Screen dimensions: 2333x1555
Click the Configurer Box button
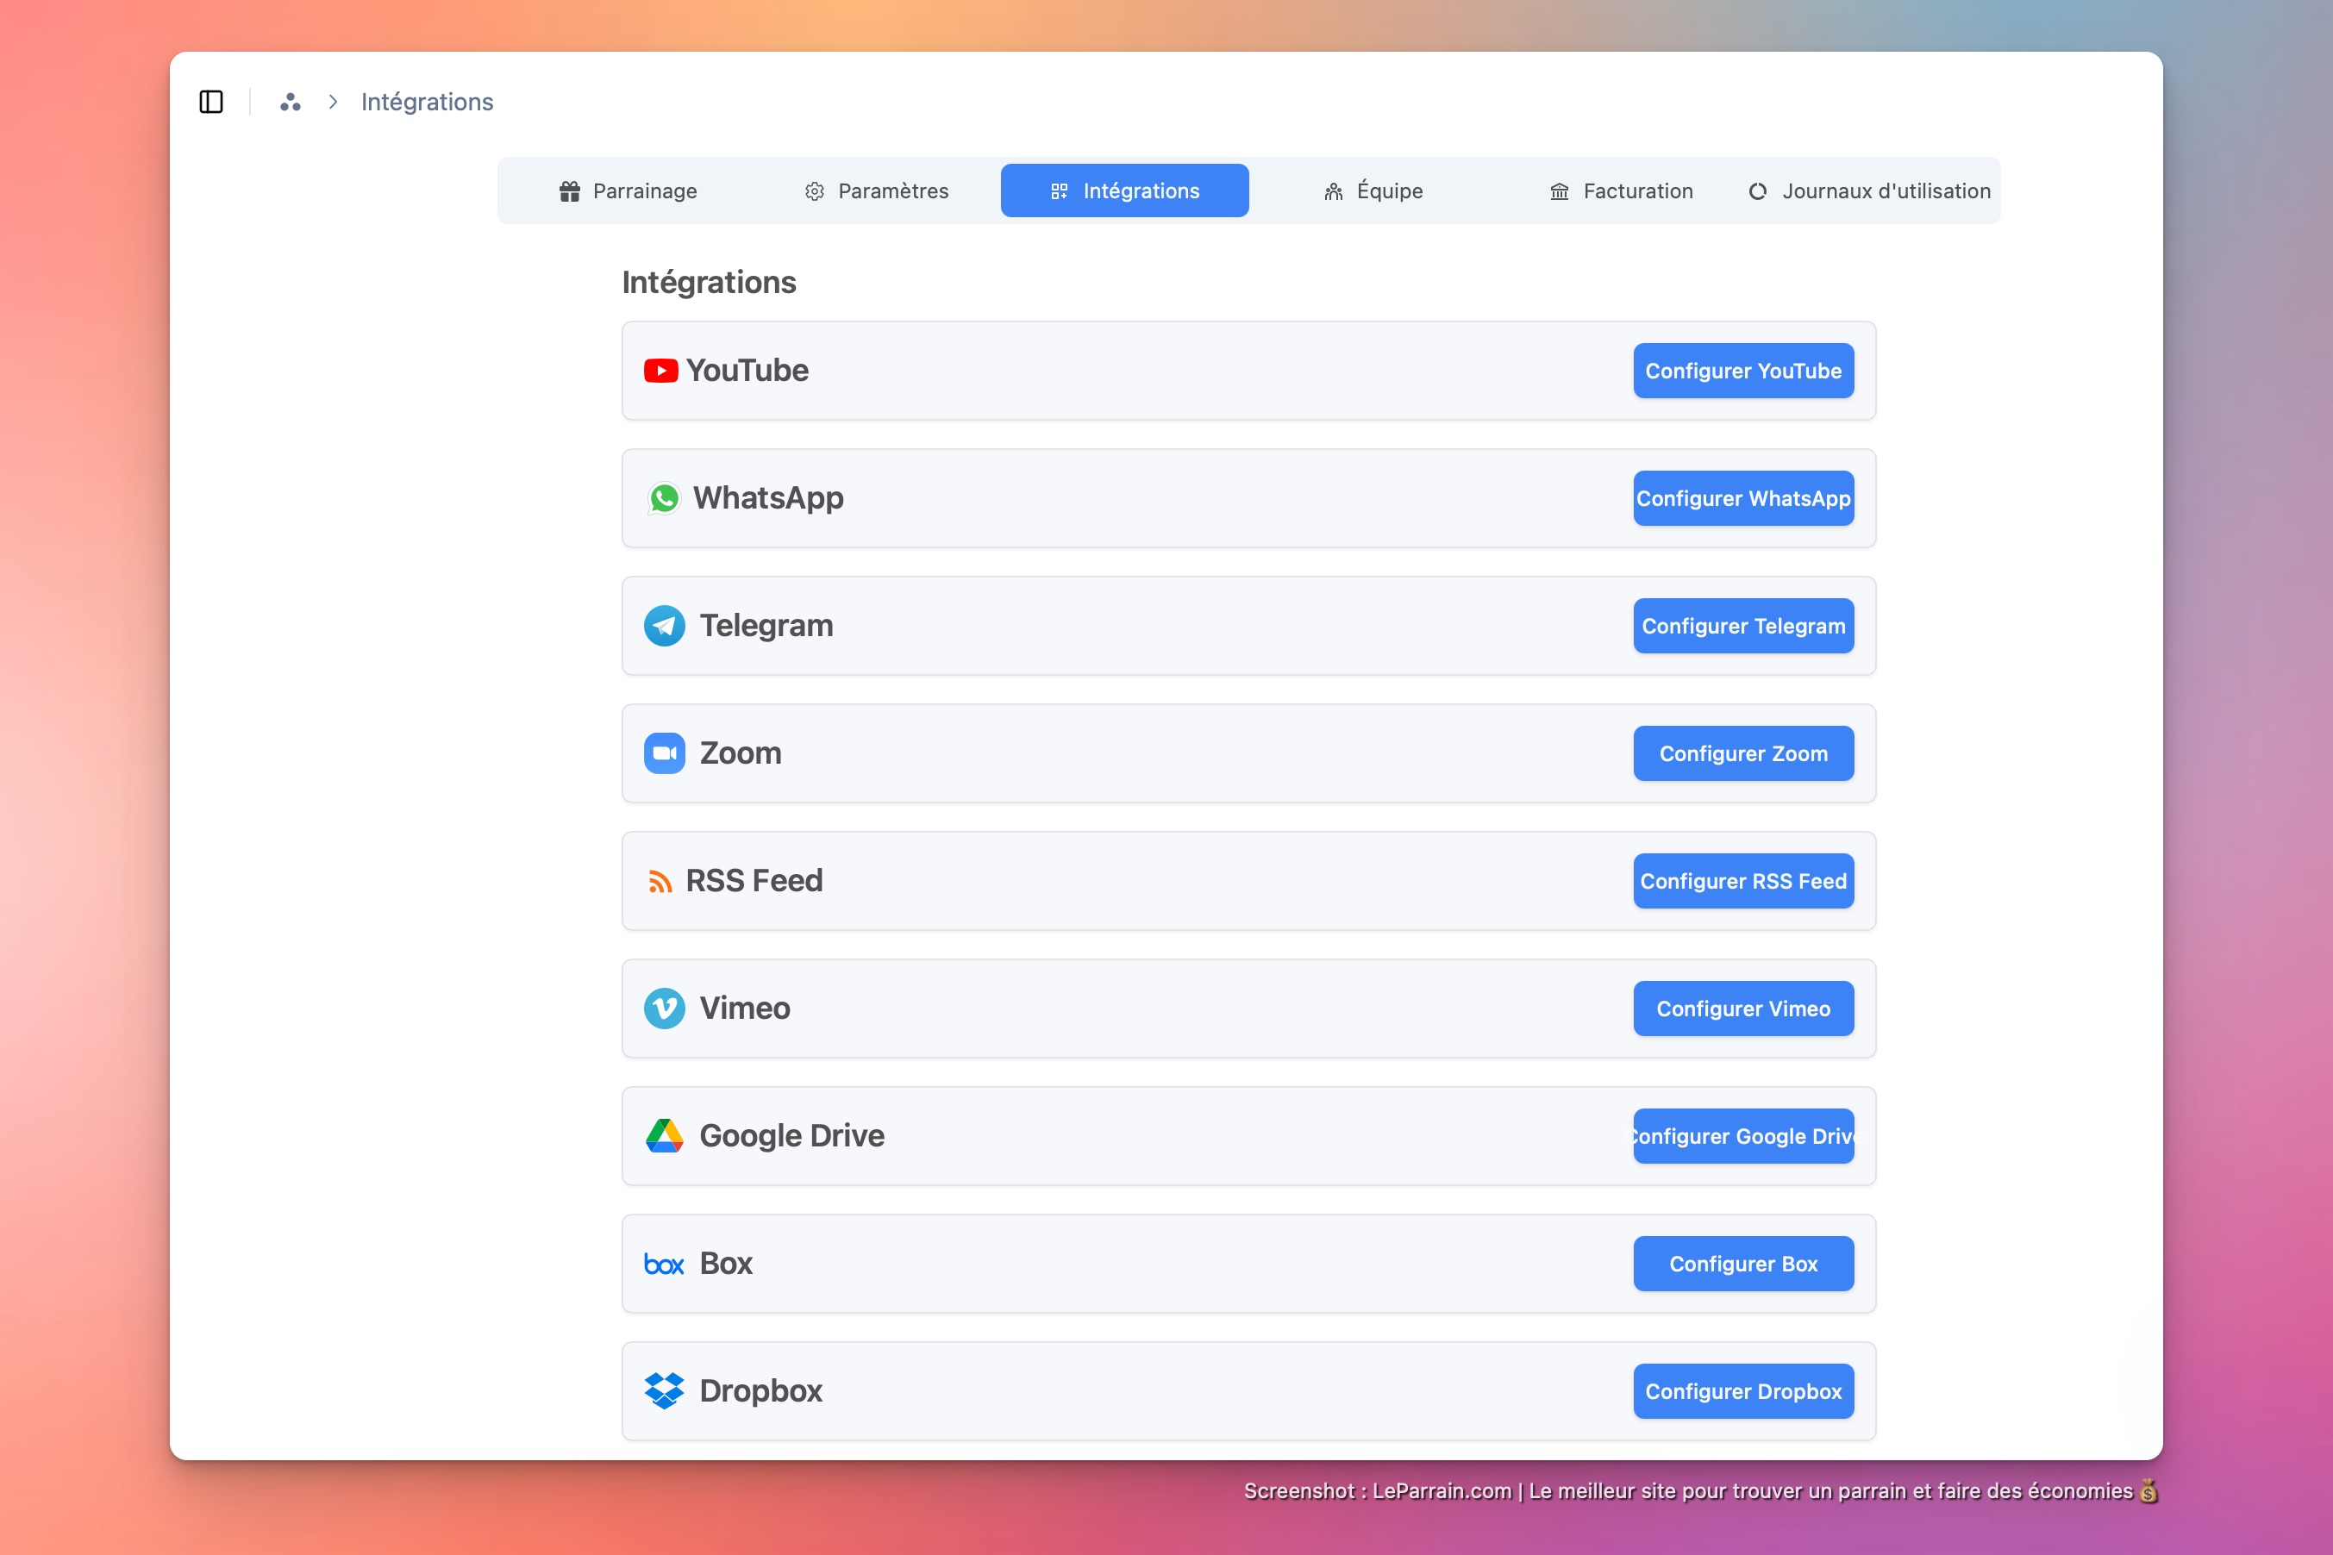coord(1742,1264)
